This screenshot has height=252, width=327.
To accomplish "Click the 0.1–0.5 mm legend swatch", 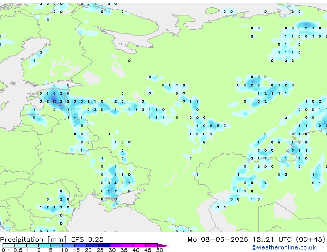I will 9,245.
